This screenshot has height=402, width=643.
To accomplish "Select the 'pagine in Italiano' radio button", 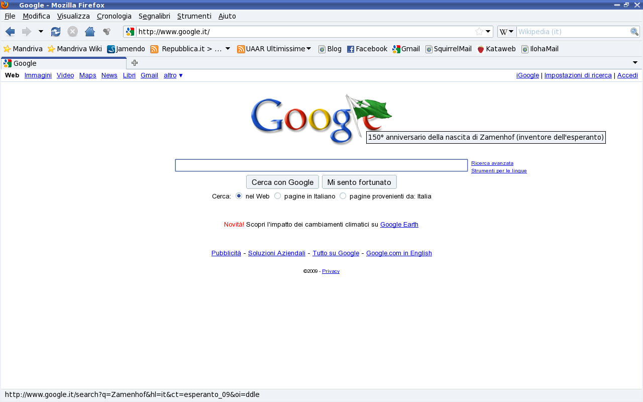I will [277, 195].
